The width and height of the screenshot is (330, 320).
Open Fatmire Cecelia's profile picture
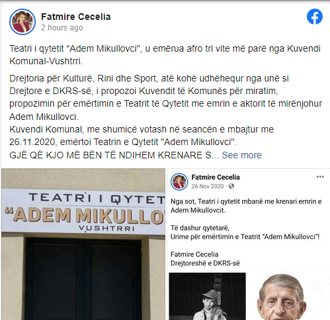tap(22, 22)
